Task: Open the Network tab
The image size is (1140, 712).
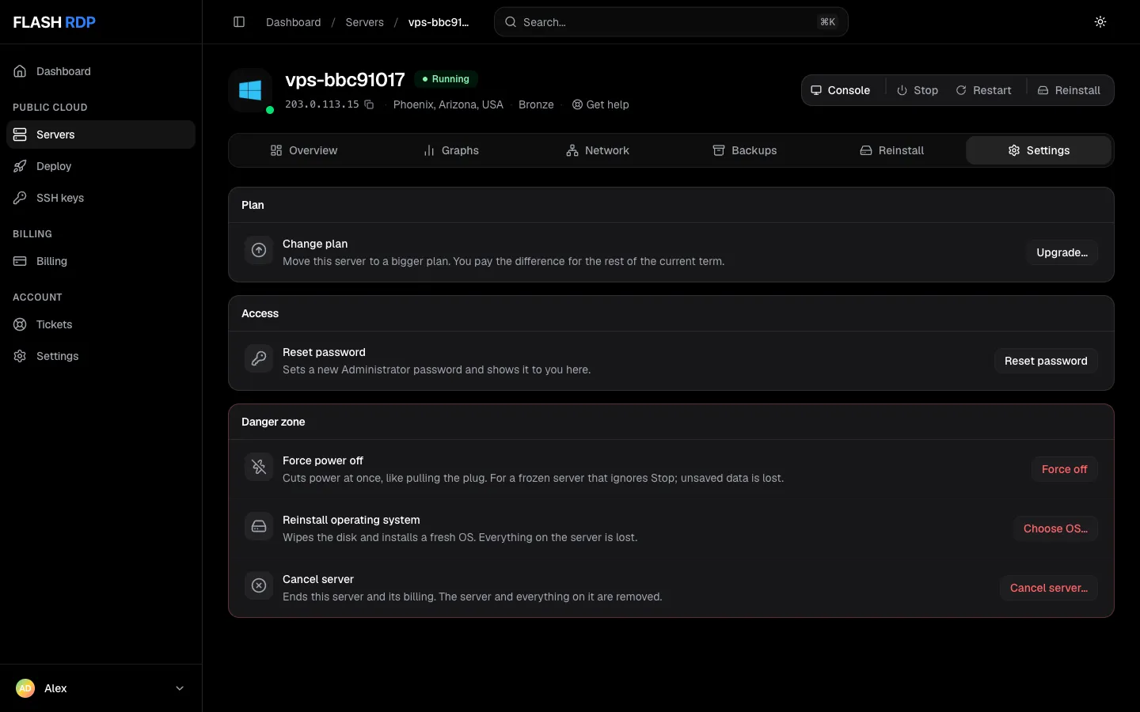Action: coord(598,150)
